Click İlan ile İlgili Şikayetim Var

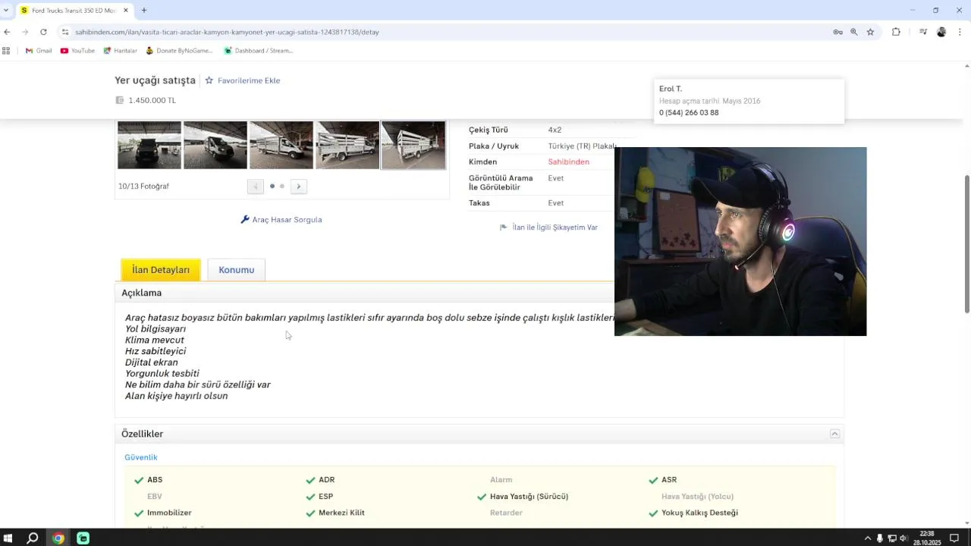tap(548, 227)
